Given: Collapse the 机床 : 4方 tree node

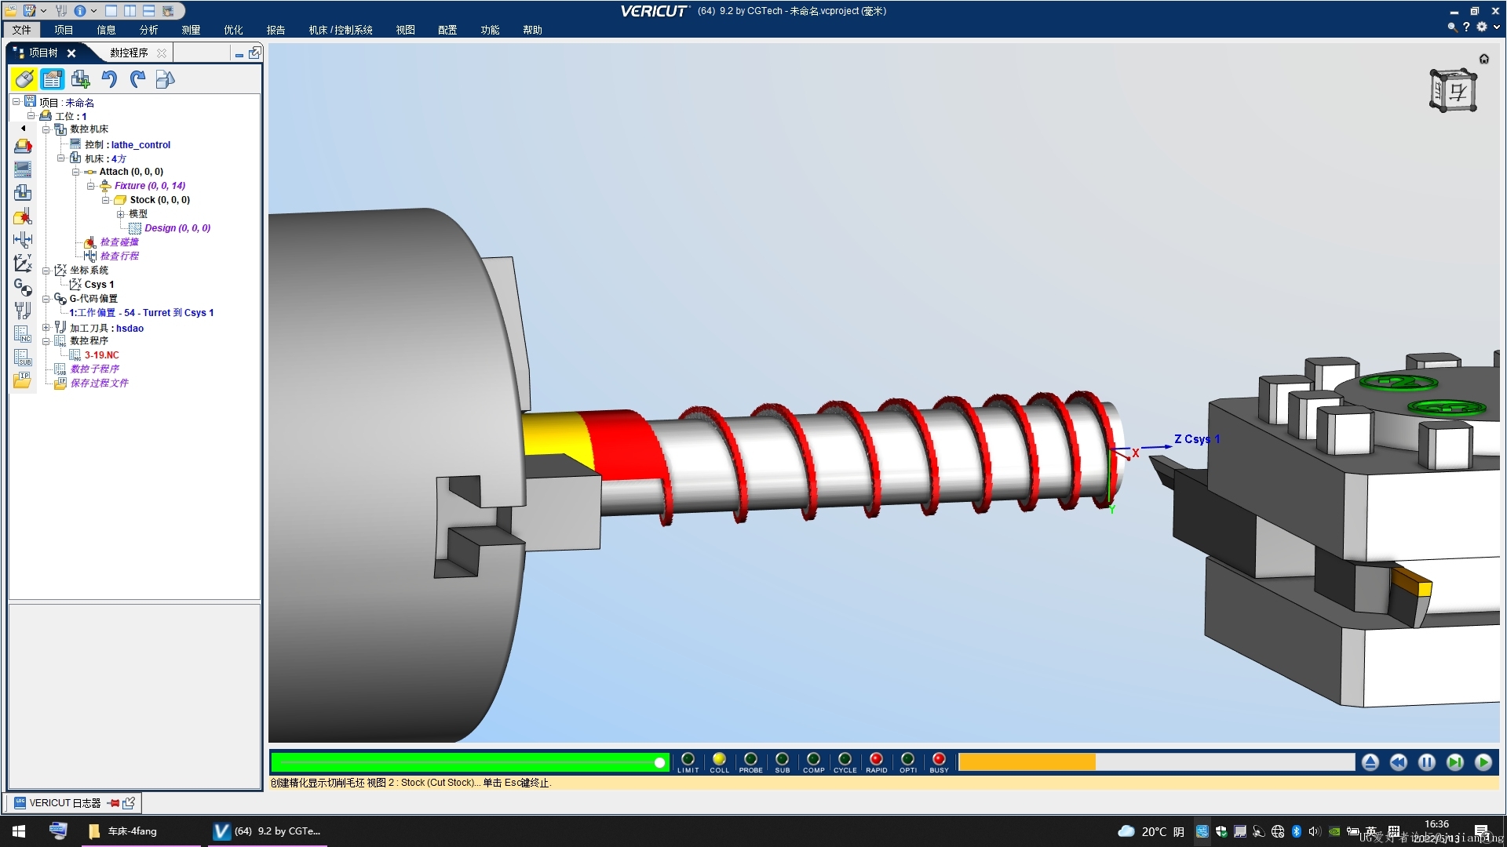Looking at the screenshot, I should [x=61, y=158].
